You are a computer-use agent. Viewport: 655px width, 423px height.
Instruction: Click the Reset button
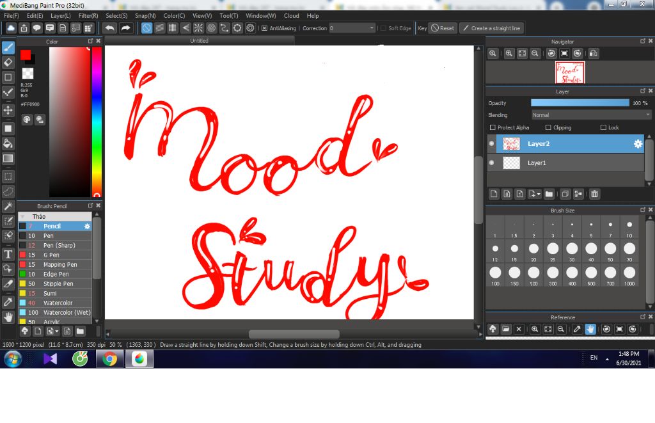pos(443,28)
